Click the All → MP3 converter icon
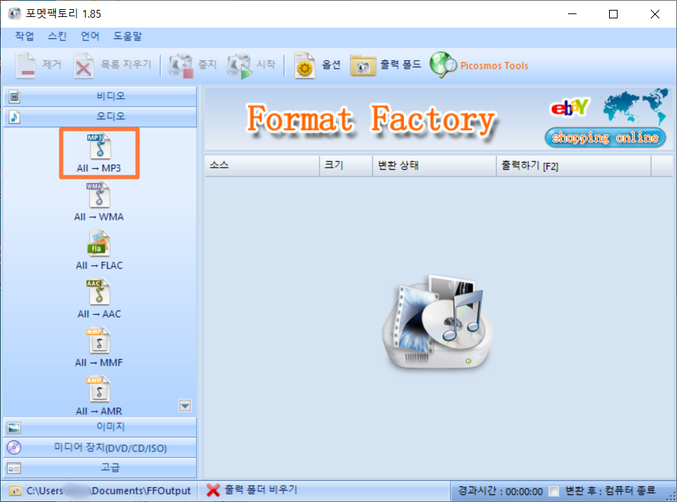Image resolution: width=677 pixels, height=502 pixels. [x=100, y=146]
